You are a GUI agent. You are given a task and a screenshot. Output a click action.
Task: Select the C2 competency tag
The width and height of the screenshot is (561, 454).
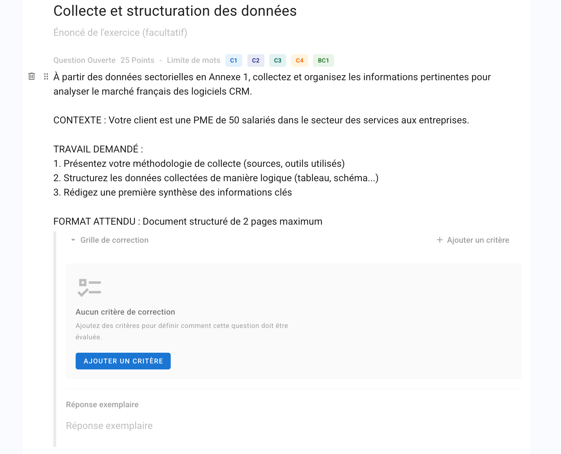pyautogui.click(x=256, y=61)
